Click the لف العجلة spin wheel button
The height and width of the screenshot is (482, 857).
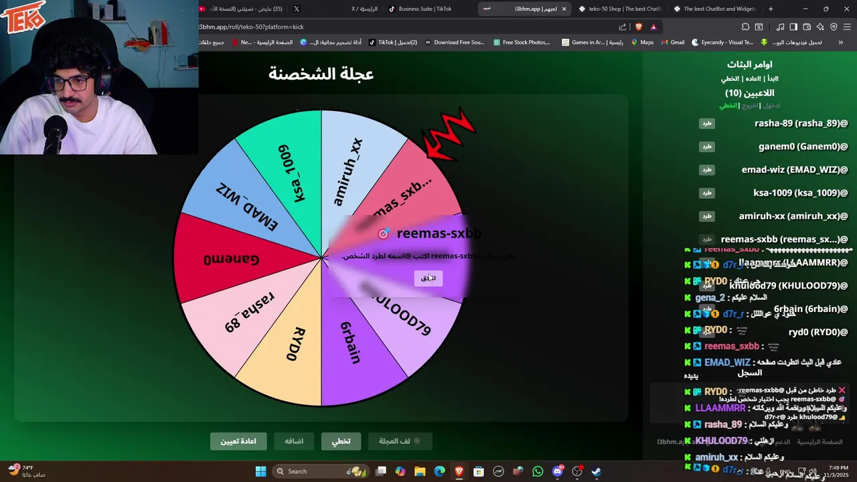(x=400, y=441)
